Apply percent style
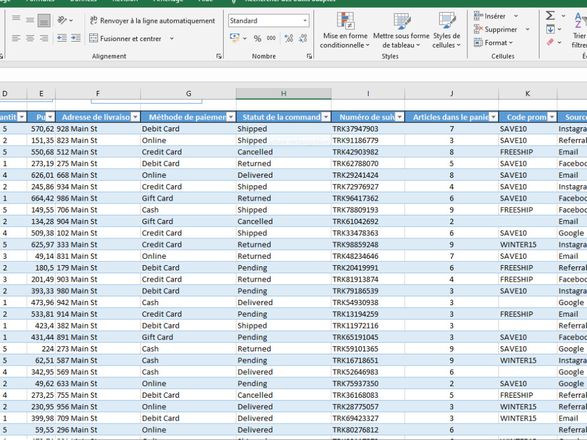Image resolution: width=587 pixels, height=440 pixels. [x=258, y=38]
